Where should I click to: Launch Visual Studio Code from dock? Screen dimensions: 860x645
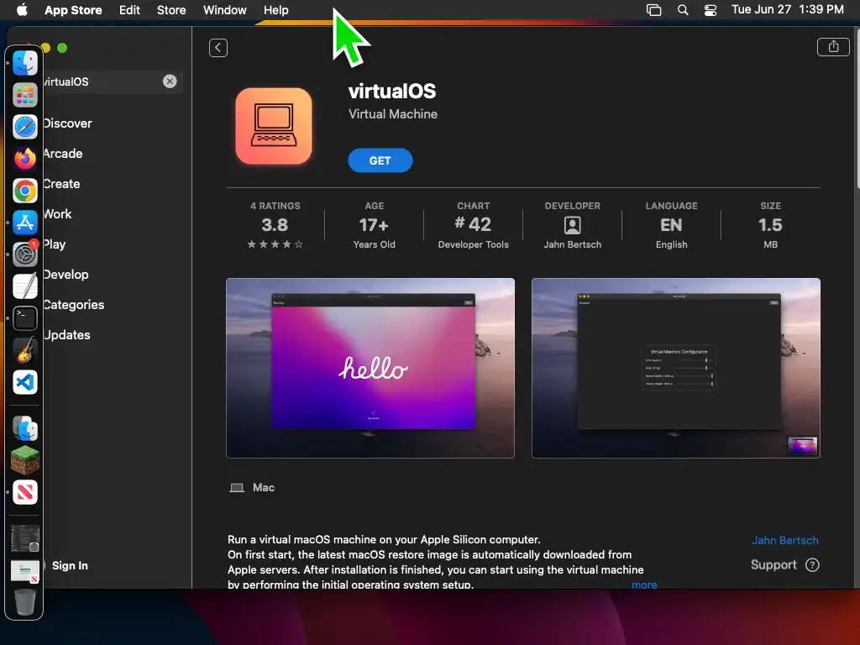(x=24, y=382)
